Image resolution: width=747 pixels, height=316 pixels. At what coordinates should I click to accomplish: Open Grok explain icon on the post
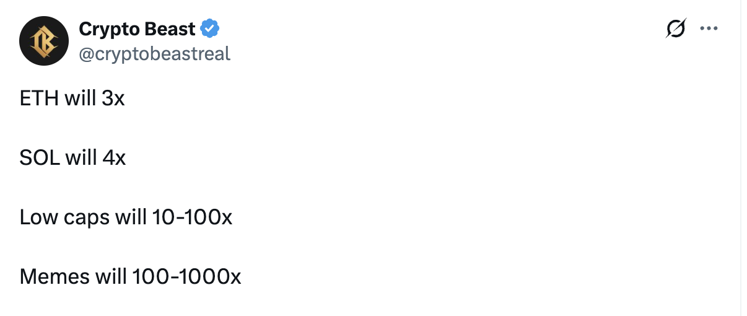[x=676, y=29]
